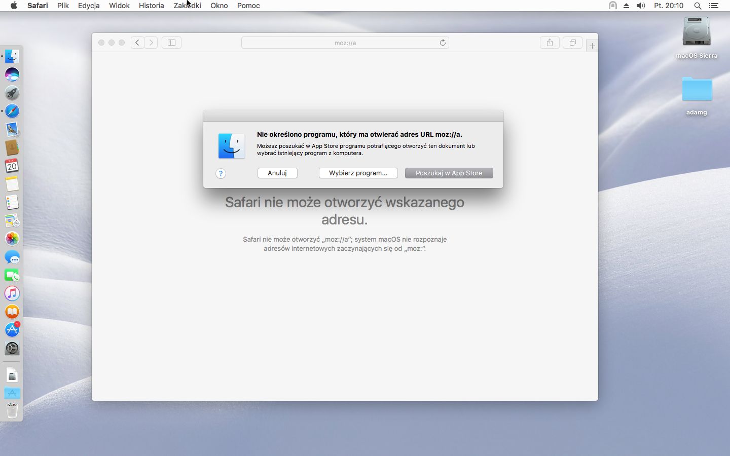Open iBooks app in Dock
This screenshot has width=730, height=456.
click(x=12, y=312)
